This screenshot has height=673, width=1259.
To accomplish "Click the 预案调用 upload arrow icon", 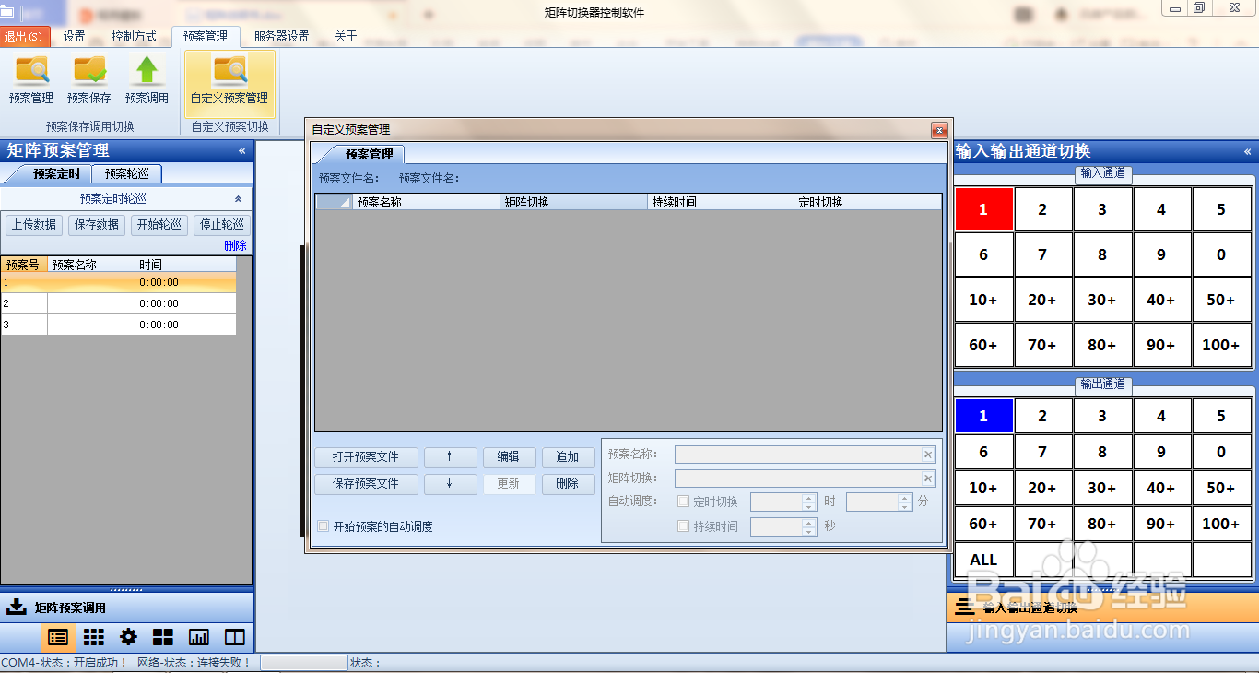I will pyautogui.click(x=147, y=71).
